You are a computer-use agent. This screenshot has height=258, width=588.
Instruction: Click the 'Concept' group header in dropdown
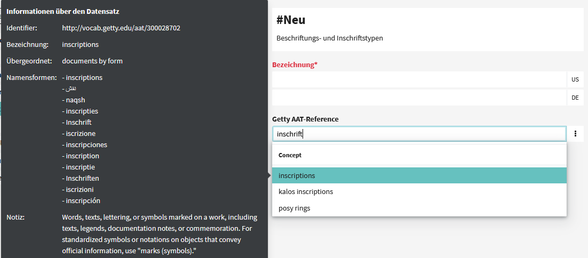(x=290, y=155)
